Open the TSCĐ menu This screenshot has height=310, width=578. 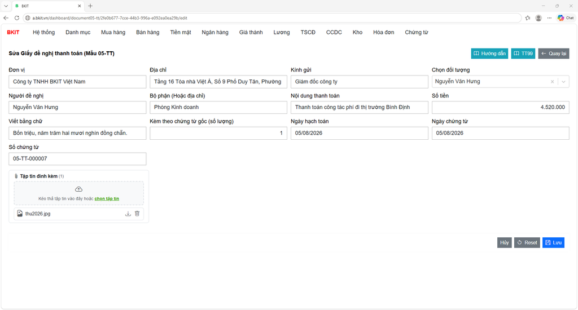click(x=308, y=32)
